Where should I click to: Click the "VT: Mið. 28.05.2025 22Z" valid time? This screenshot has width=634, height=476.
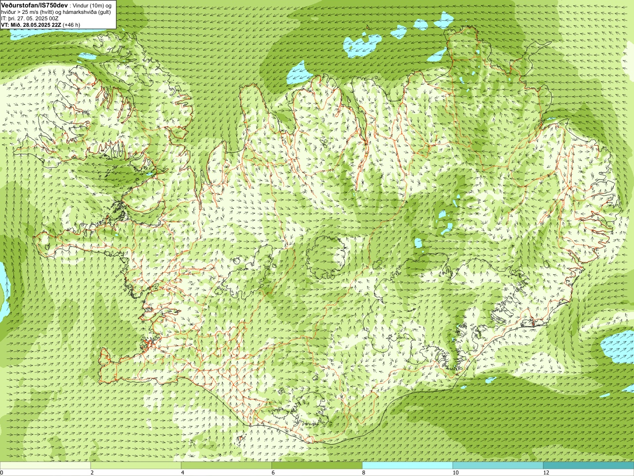31,25
